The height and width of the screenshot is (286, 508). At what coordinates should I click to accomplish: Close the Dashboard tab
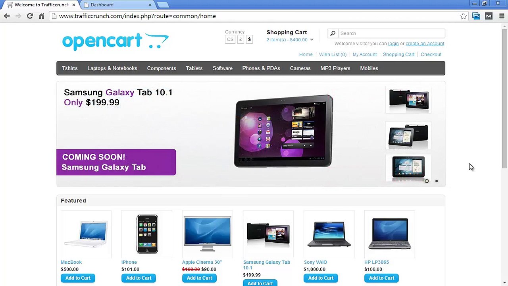pyautogui.click(x=150, y=5)
